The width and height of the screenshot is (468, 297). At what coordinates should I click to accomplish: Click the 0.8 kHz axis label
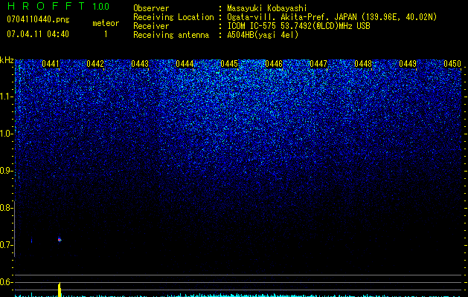coord(6,208)
